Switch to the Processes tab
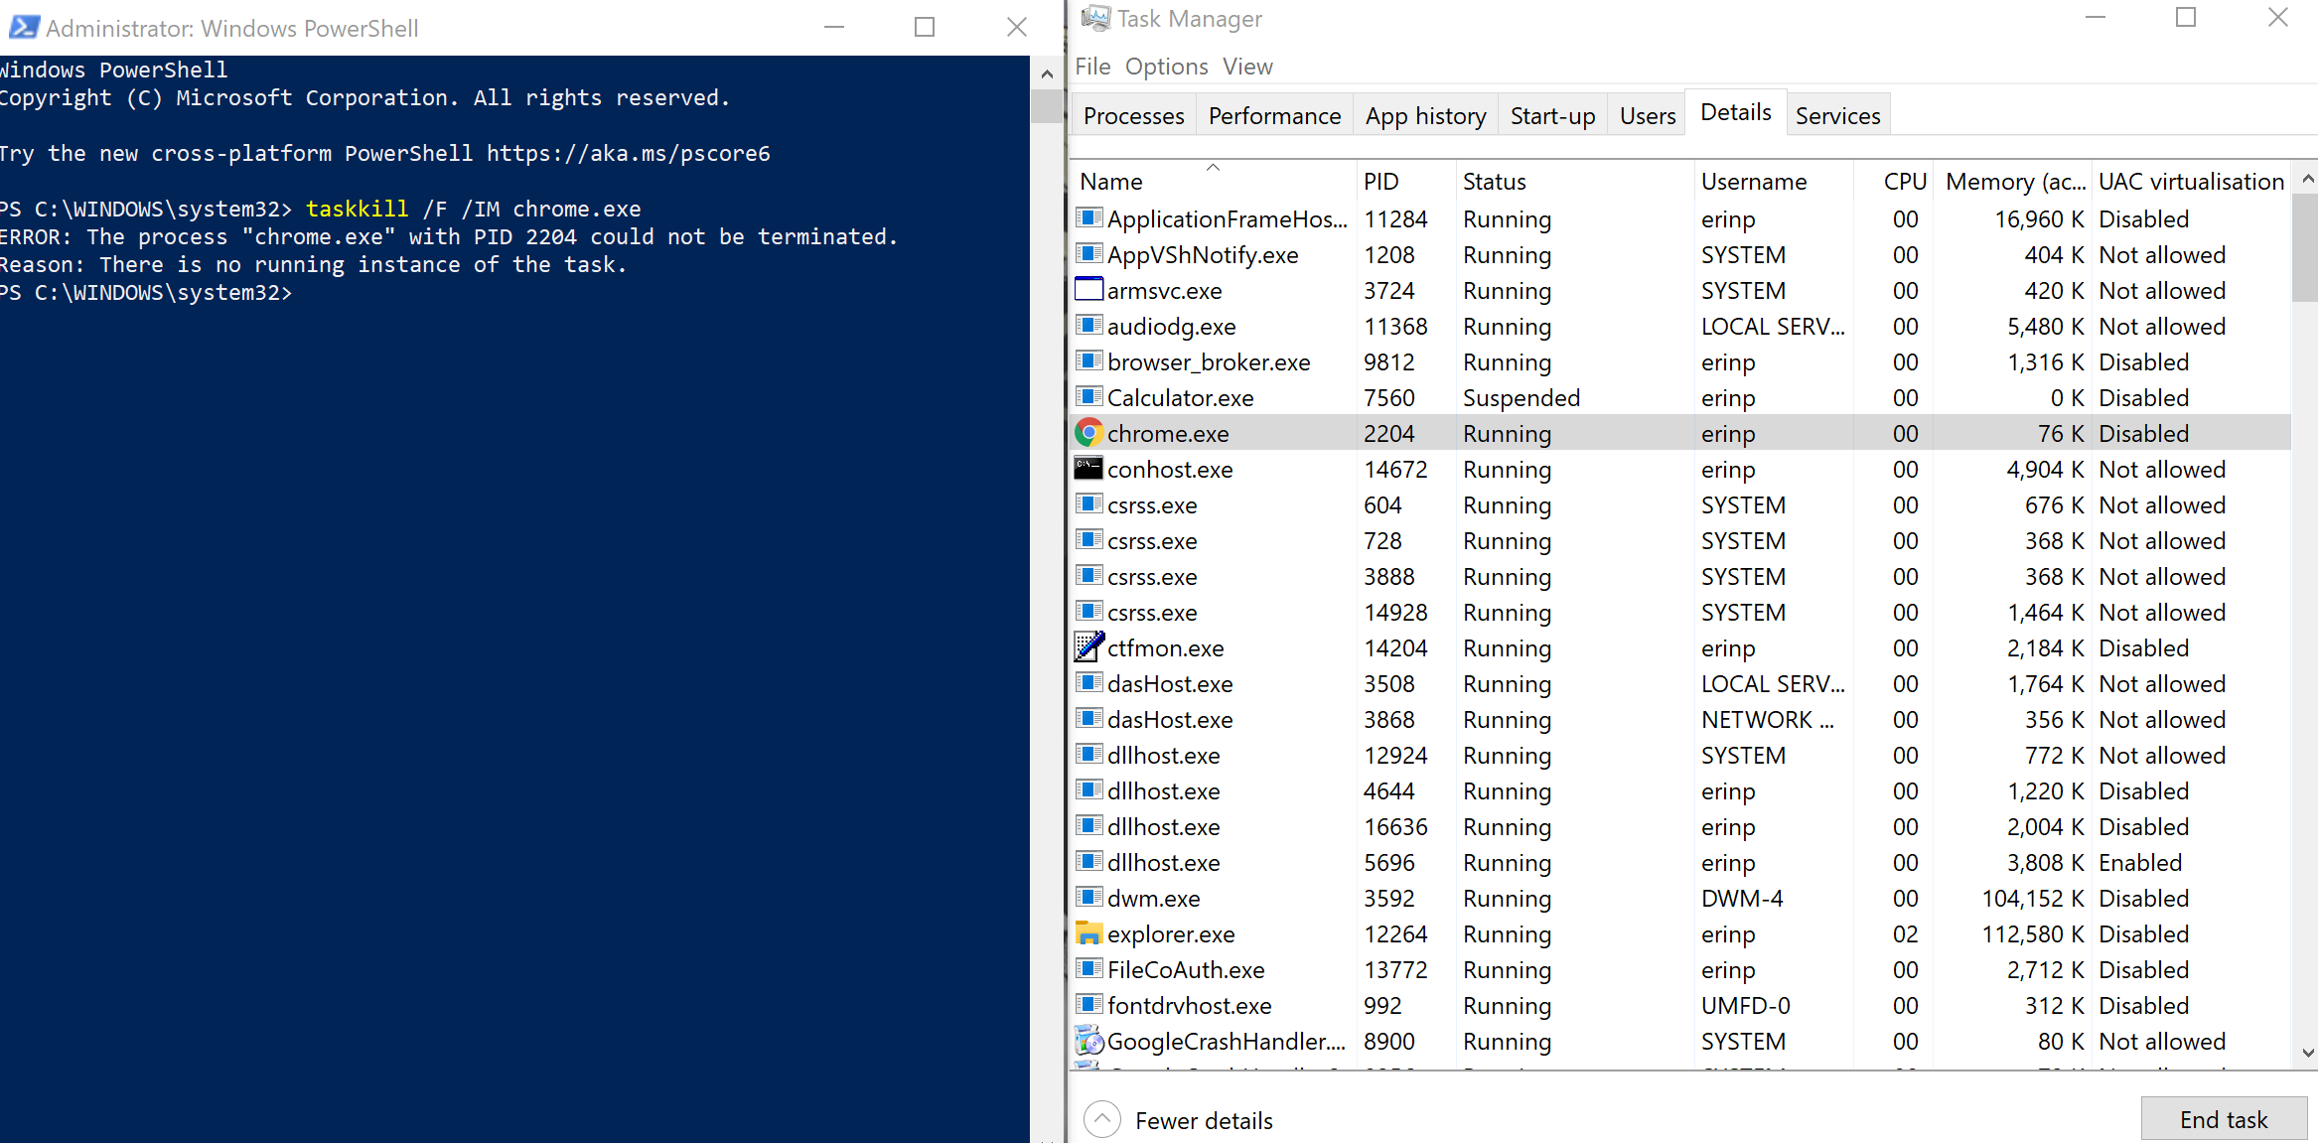 click(1131, 115)
